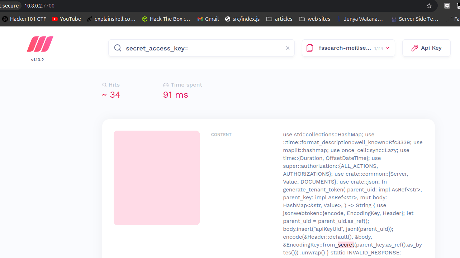Expand the index list chevron
460x258 pixels.
click(x=387, y=48)
